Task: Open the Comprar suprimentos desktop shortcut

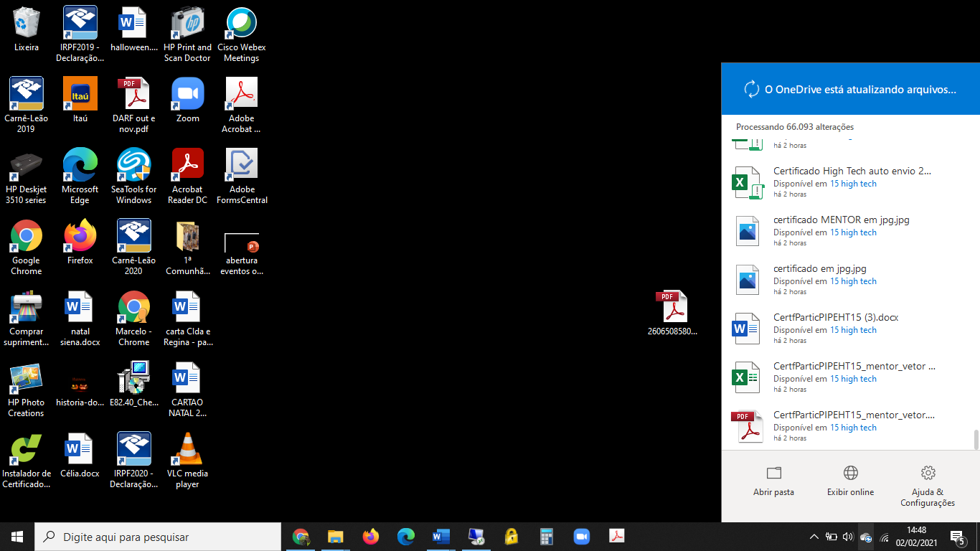Action: pyautogui.click(x=27, y=318)
